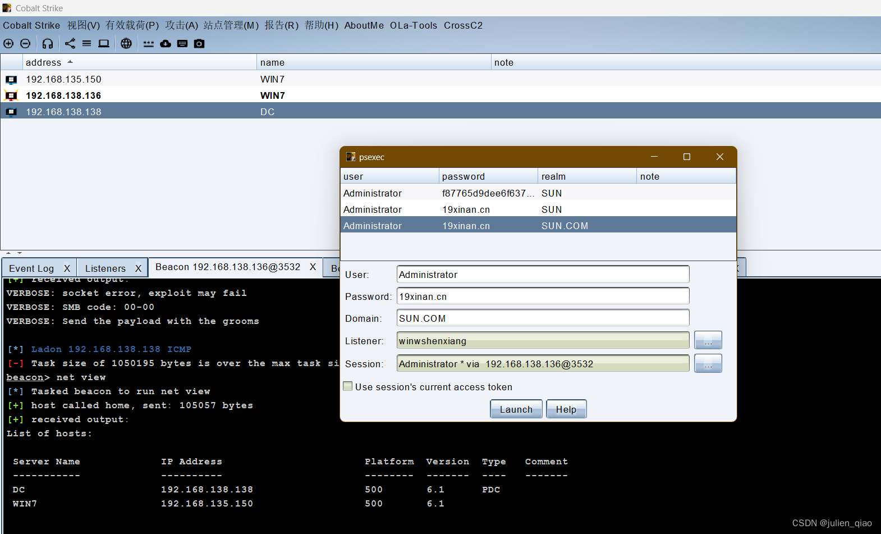This screenshot has width=881, height=534.
Task: Close the Beacon 192.168.138.136@3532 tab
Action: click(x=313, y=267)
